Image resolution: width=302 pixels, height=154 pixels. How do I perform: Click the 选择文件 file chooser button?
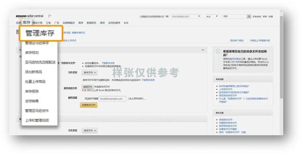(88, 87)
